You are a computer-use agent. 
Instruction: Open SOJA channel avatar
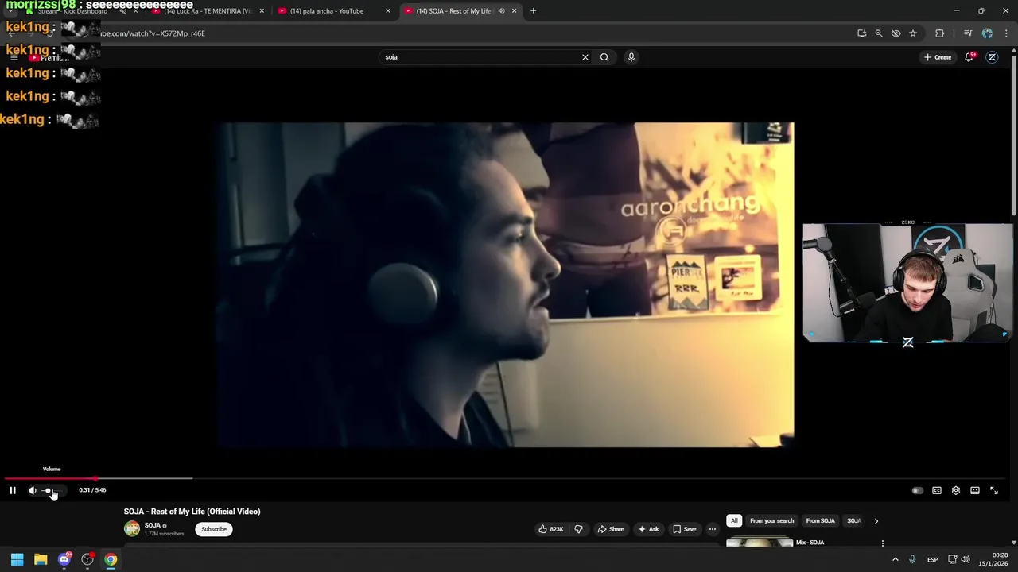pos(131,528)
